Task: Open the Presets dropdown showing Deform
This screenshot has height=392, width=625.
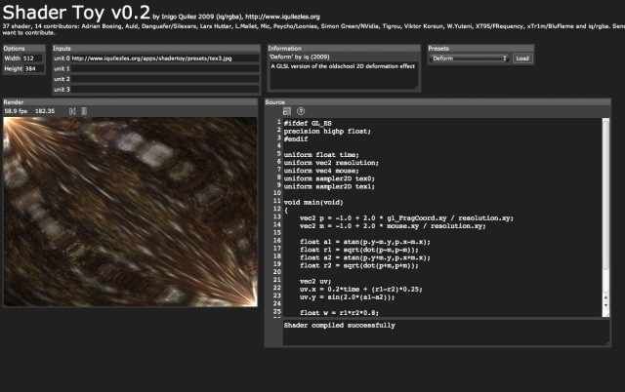Action: coord(469,59)
